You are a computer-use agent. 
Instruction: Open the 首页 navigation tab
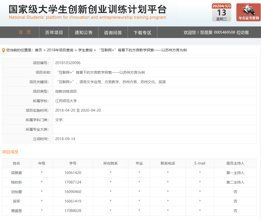tap(25, 32)
